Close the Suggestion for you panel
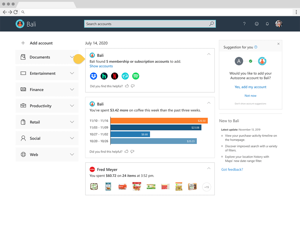Image resolution: width=300 pixels, height=225 pixels. 278,44
